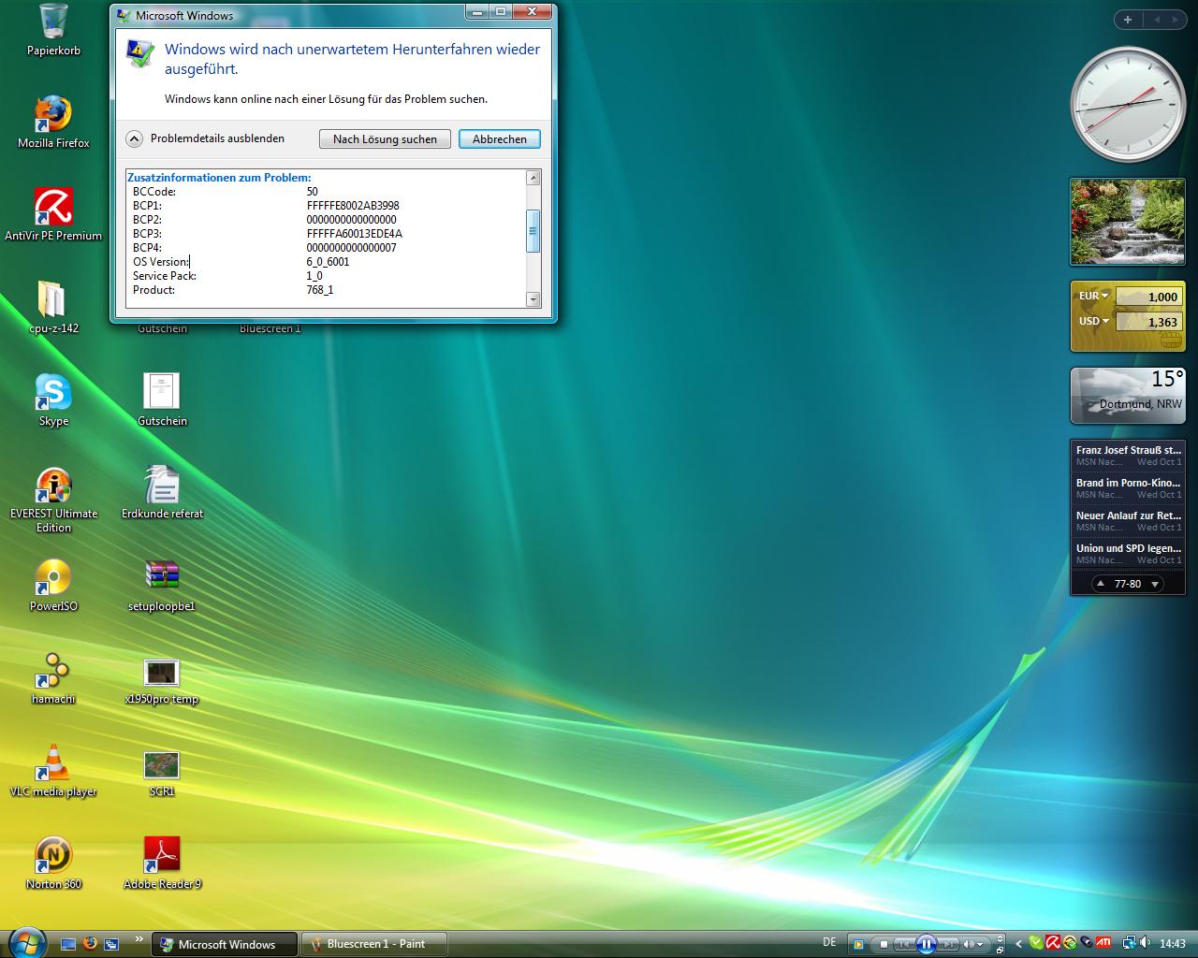This screenshot has width=1198, height=958.
Task: Restore media player from taskbar toolbar
Action: 1000,950
